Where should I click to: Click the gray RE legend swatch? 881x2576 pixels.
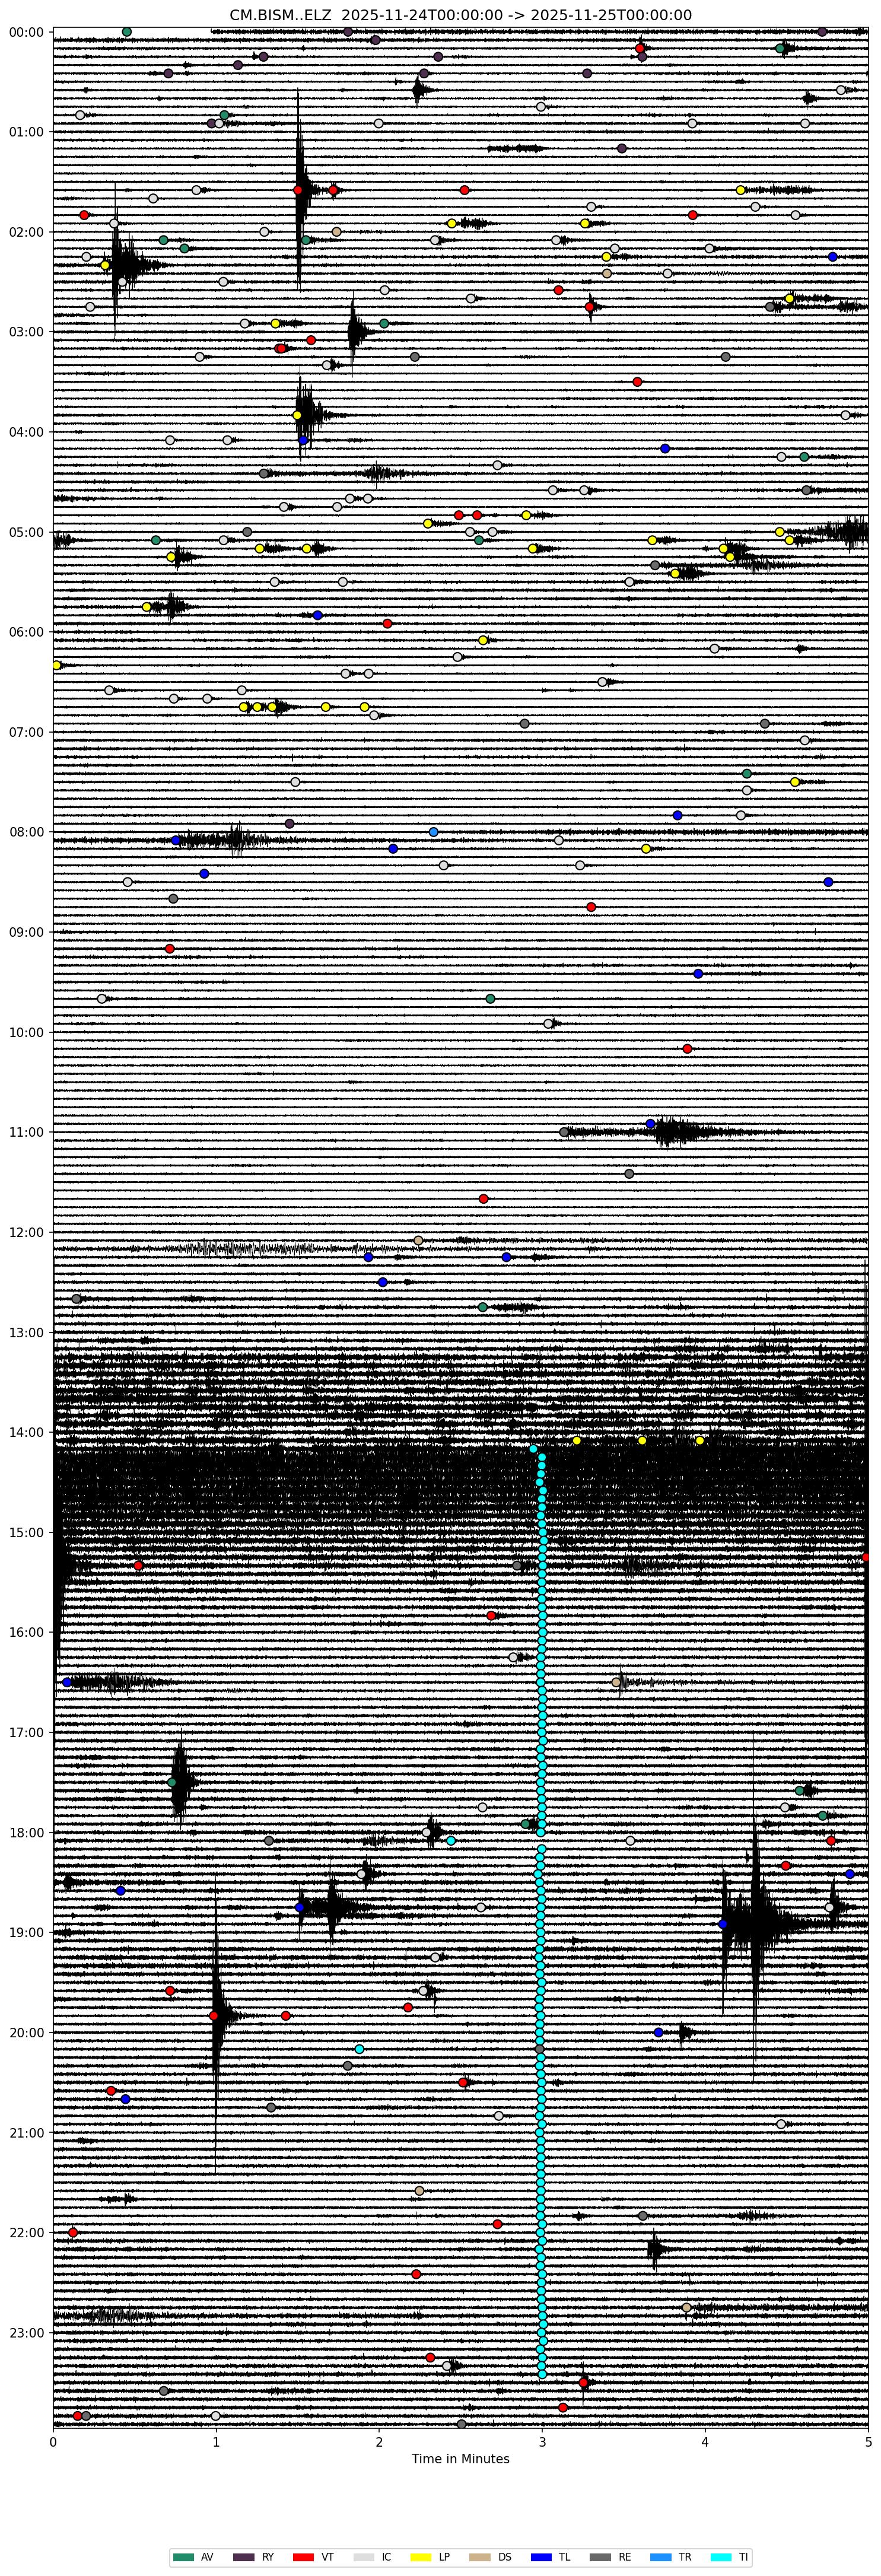pos(601,2557)
